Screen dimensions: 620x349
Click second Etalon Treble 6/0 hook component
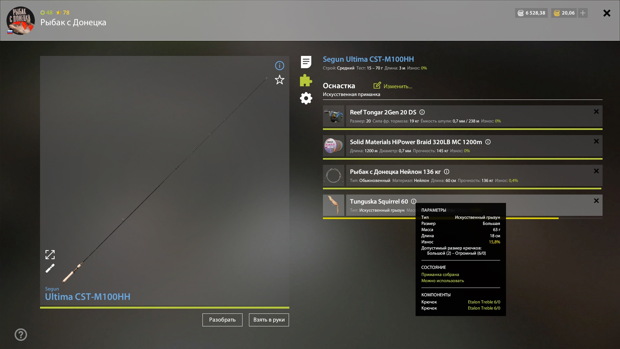(484, 308)
